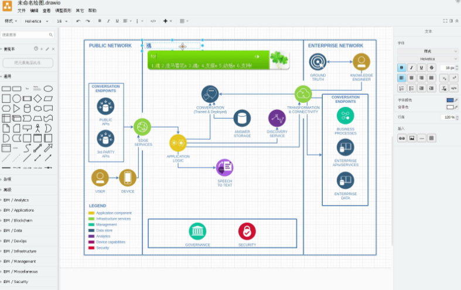Toggle bold in the text format panel
This screenshot has height=290, width=461.
[402, 67]
